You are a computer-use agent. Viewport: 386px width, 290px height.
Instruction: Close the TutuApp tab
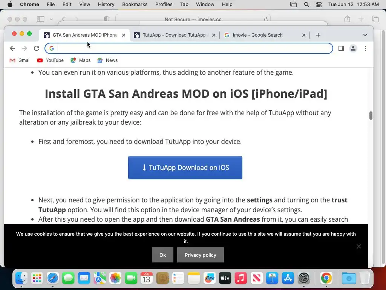214,35
